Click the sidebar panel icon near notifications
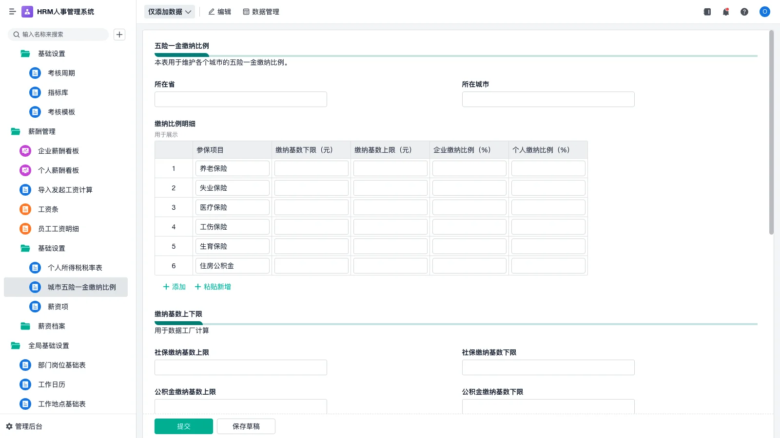Image resolution: width=780 pixels, height=438 pixels. pos(706,12)
